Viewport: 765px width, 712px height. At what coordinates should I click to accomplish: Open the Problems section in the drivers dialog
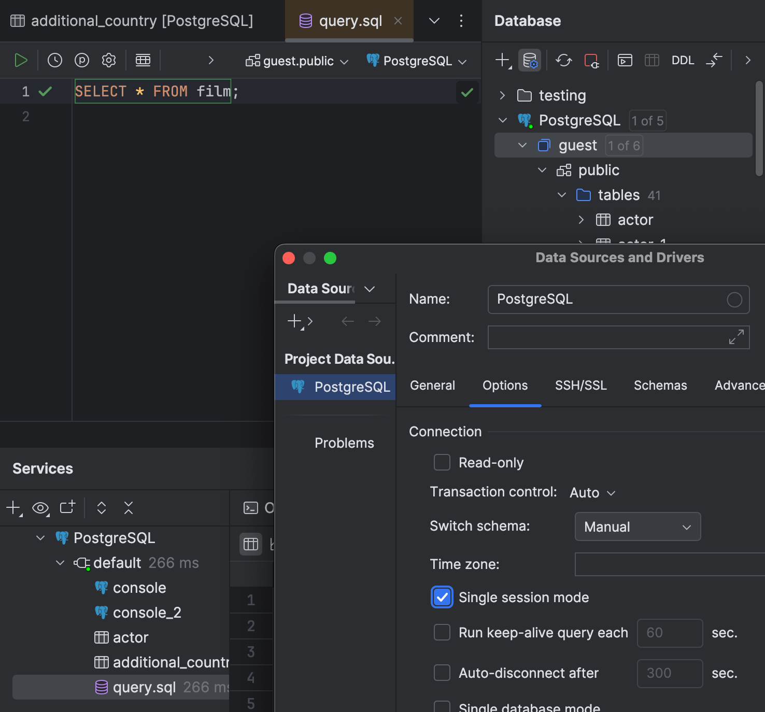pyautogui.click(x=344, y=443)
